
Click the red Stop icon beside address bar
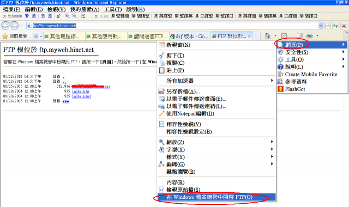(344, 26)
